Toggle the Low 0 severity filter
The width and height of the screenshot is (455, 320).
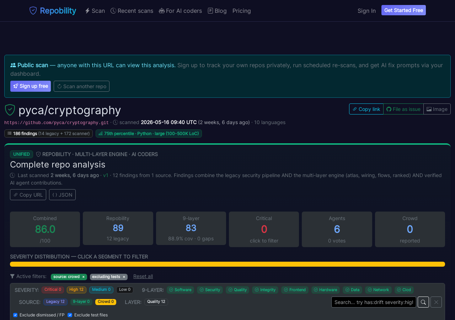(125, 290)
